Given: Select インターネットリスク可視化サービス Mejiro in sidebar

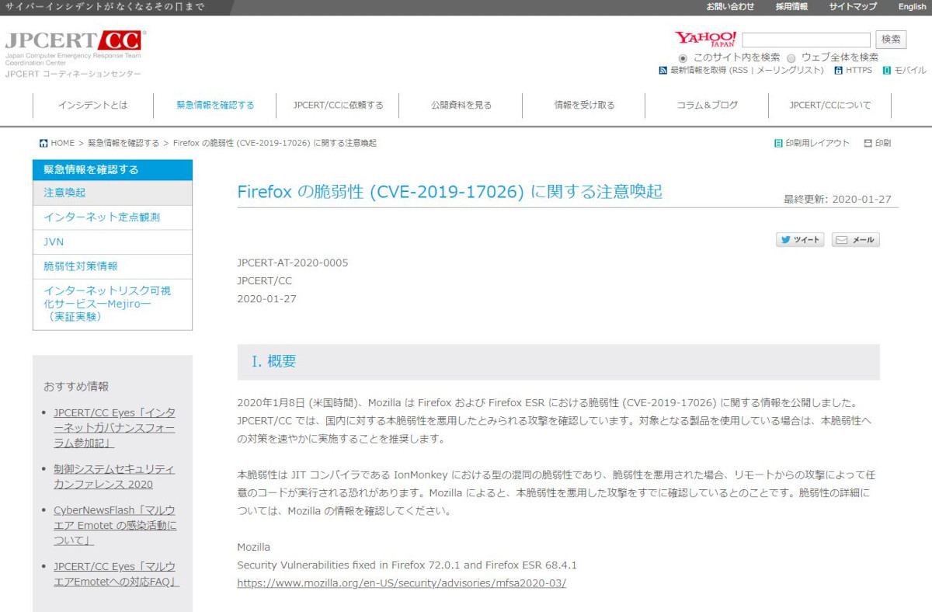Looking at the screenshot, I should [x=113, y=304].
